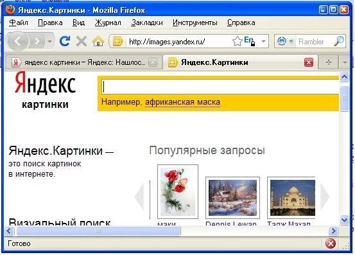Click the Firefox icon in the title bar
The image size is (355, 255).
(x=10, y=10)
